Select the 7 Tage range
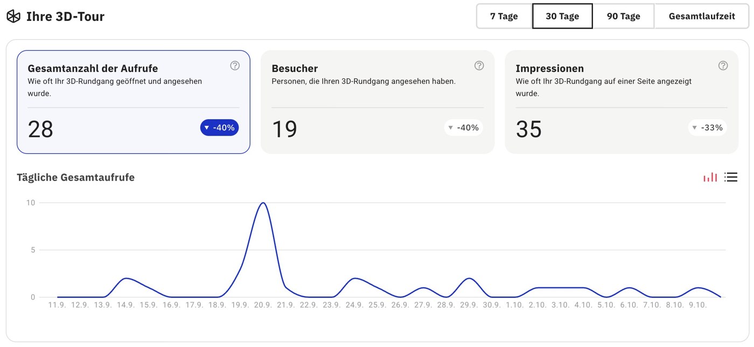The image size is (754, 347). (504, 16)
